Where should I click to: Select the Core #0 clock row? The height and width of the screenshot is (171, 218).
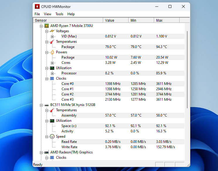coord(122,84)
